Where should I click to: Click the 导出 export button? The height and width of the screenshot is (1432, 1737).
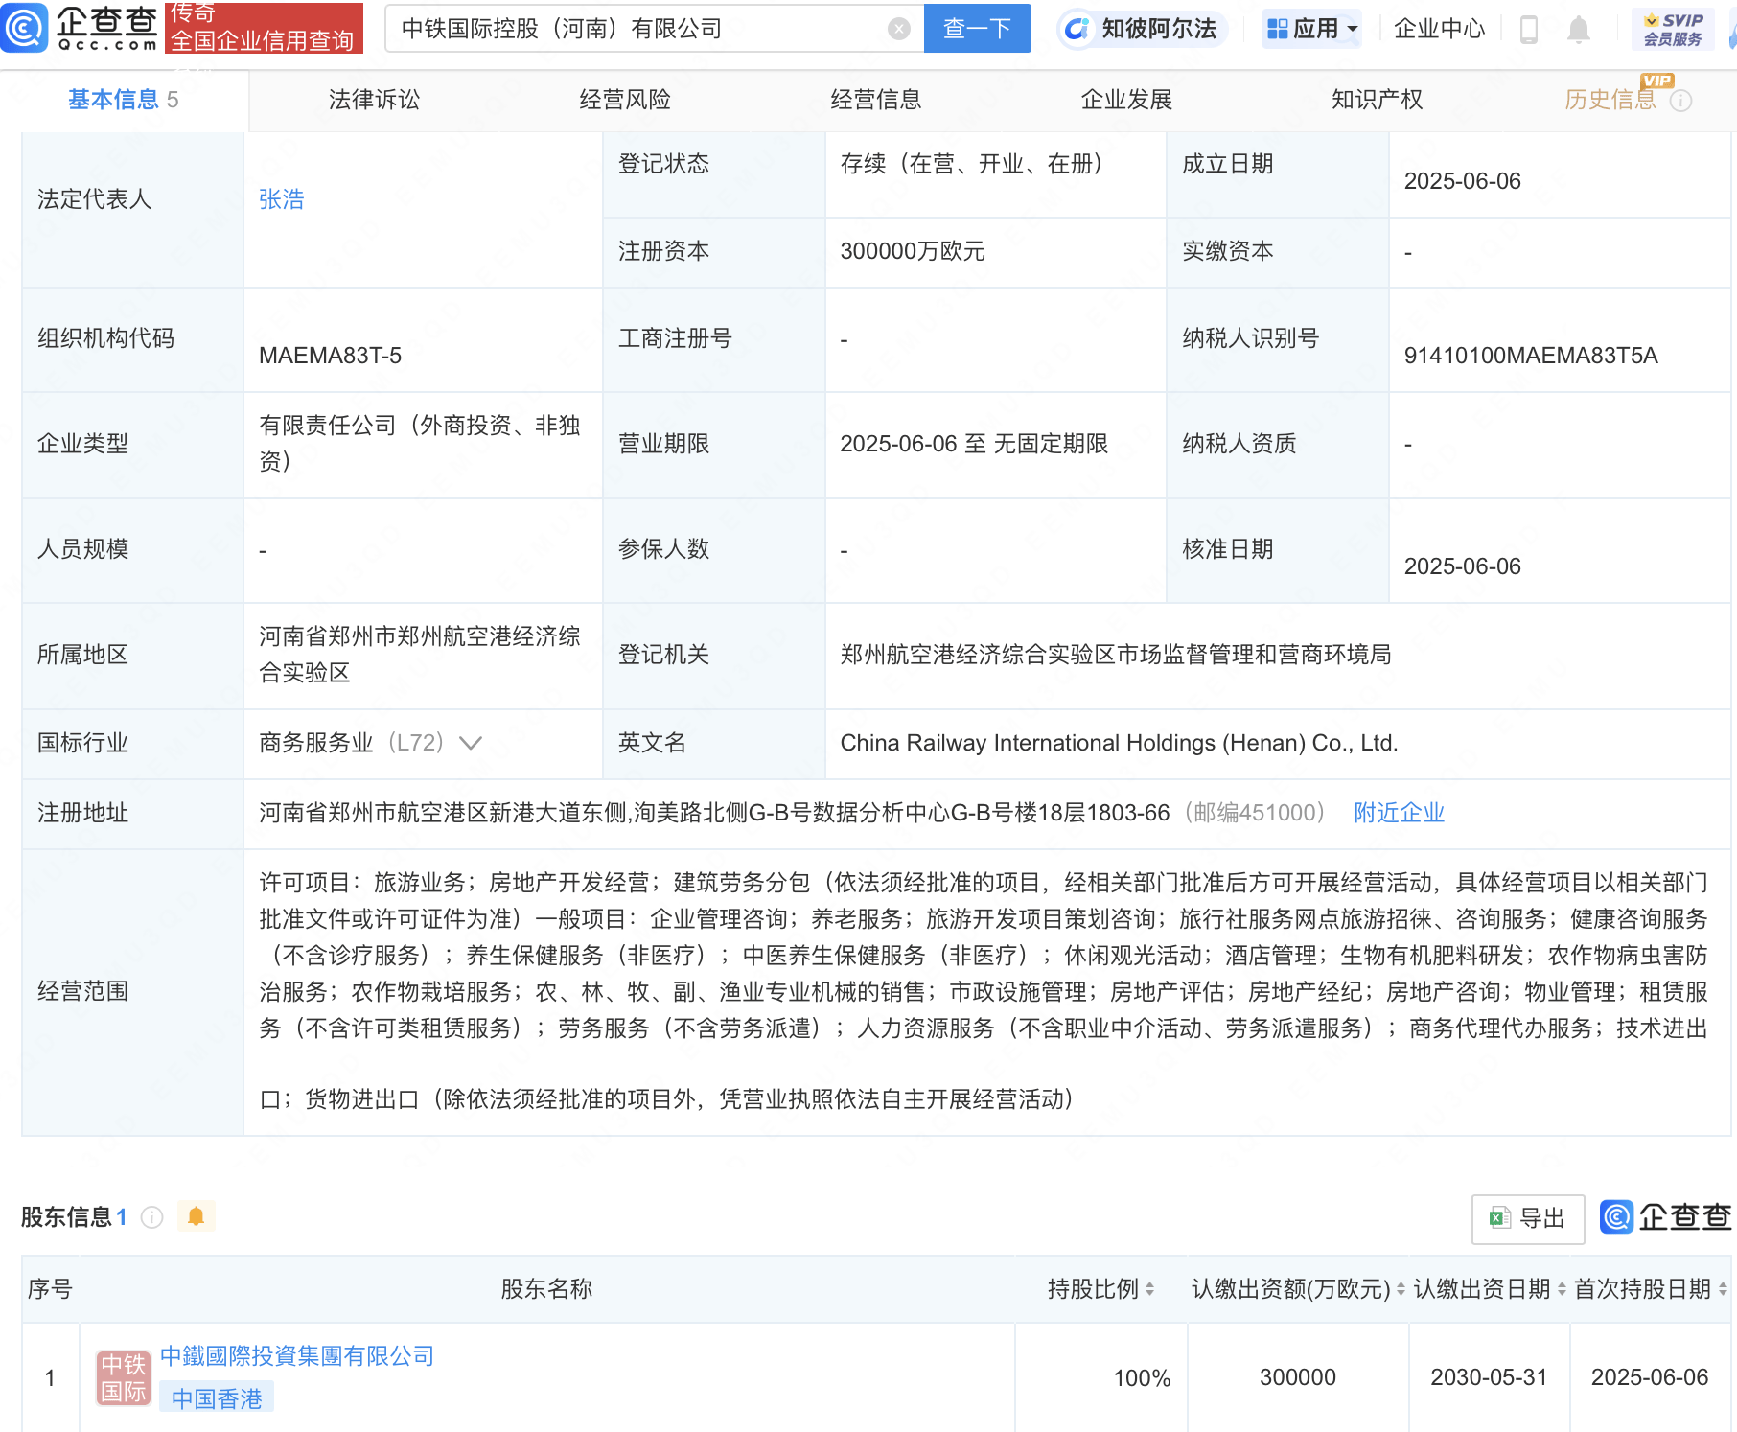[x=1528, y=1218]
